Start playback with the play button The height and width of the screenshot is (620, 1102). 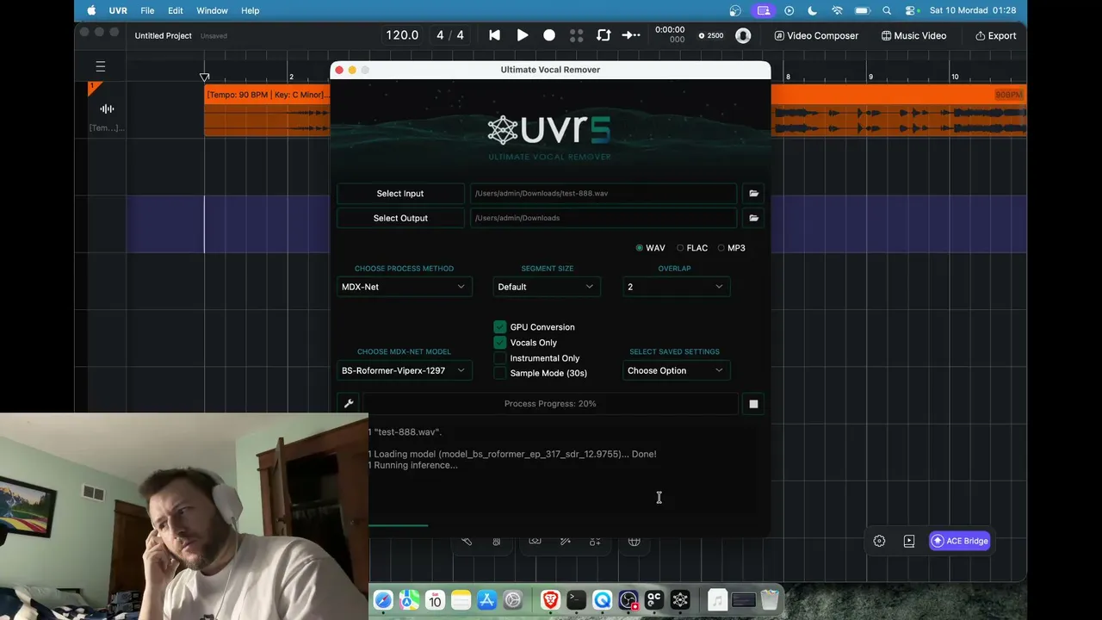(x=522, y=35)
